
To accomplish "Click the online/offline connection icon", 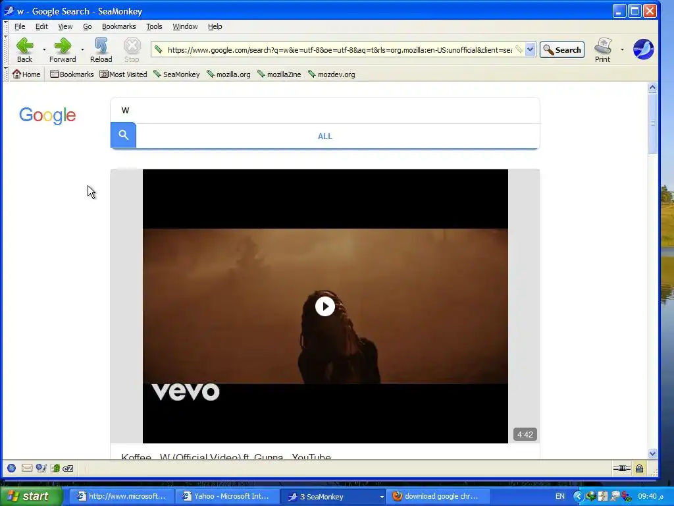I will [621, 468].
